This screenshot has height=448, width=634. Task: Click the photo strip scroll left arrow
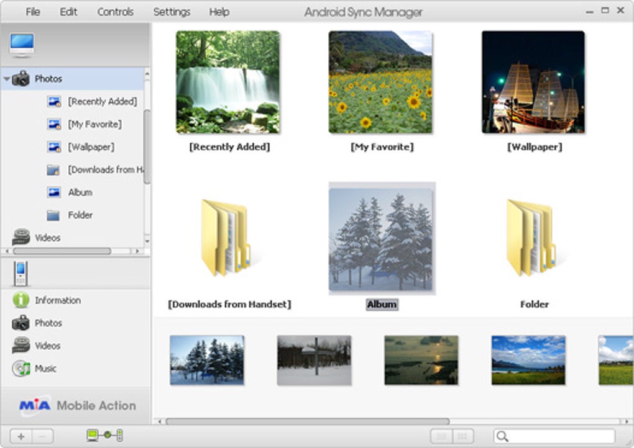point(160,421)
